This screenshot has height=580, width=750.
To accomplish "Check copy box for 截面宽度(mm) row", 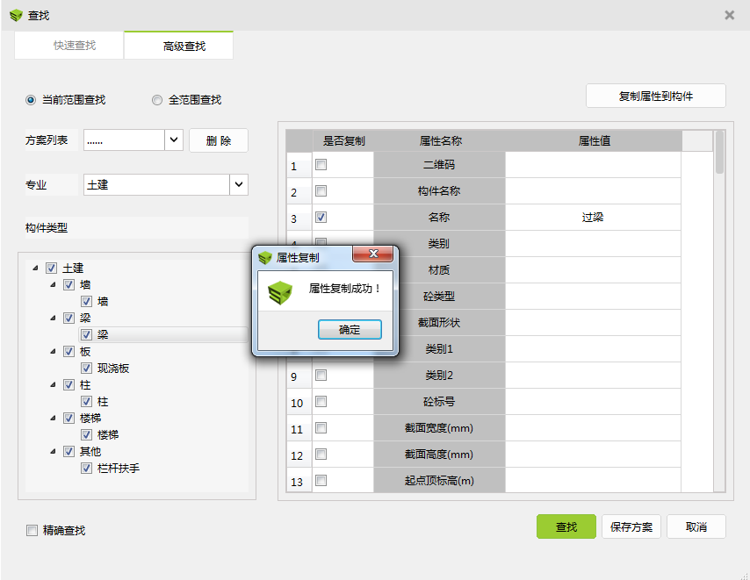I will [321, 428].
